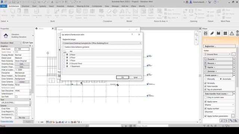The width and height of the screenshot is (239, 134).
Task: Open the liNear four-squares grid tab icon
Action: click(225, 33)
